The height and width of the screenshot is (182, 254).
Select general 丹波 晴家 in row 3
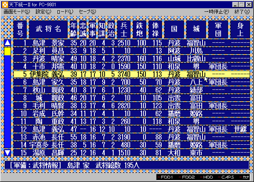click(x=132, y=59)
